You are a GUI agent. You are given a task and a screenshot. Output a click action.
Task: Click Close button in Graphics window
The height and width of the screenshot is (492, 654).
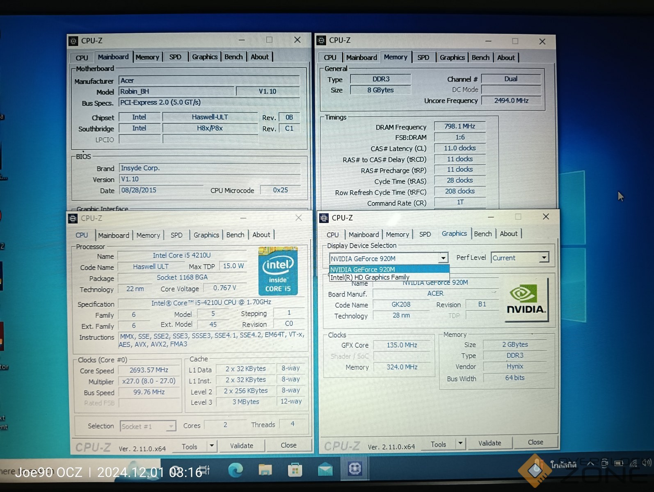(535, 442)
